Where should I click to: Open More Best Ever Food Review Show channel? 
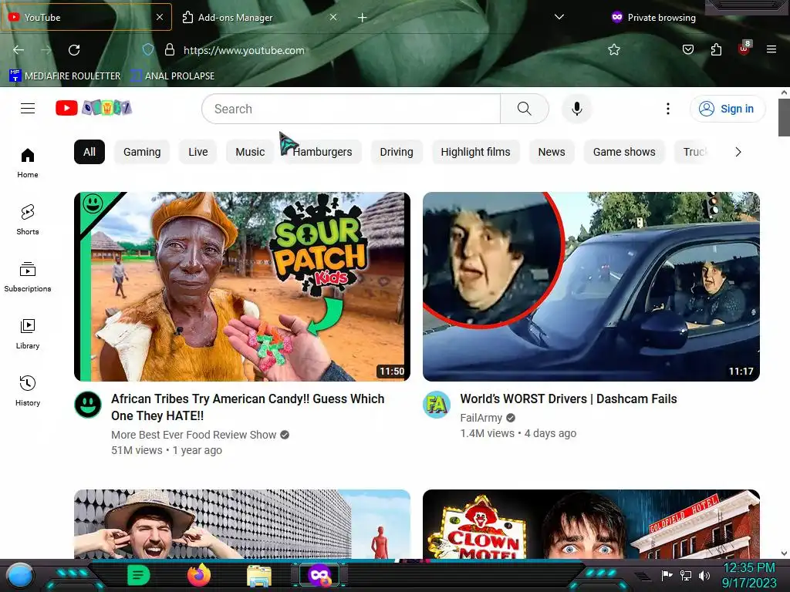(194, 435)
